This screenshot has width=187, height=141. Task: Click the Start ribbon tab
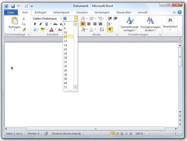tap(25, 12)
